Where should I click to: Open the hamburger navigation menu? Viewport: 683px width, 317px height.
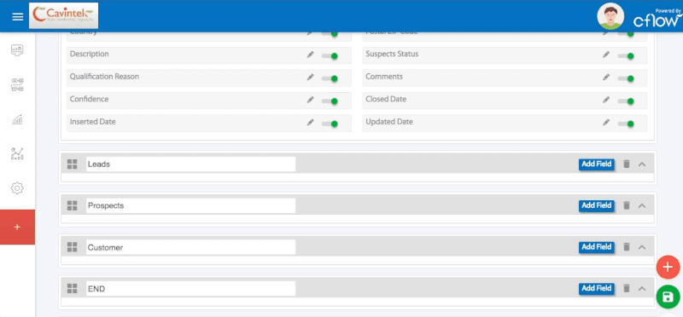(x=17, y=17)
